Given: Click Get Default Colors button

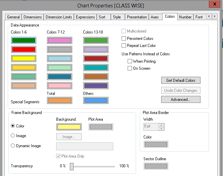Looking at the screenshot, I should [x=181, y=80].
